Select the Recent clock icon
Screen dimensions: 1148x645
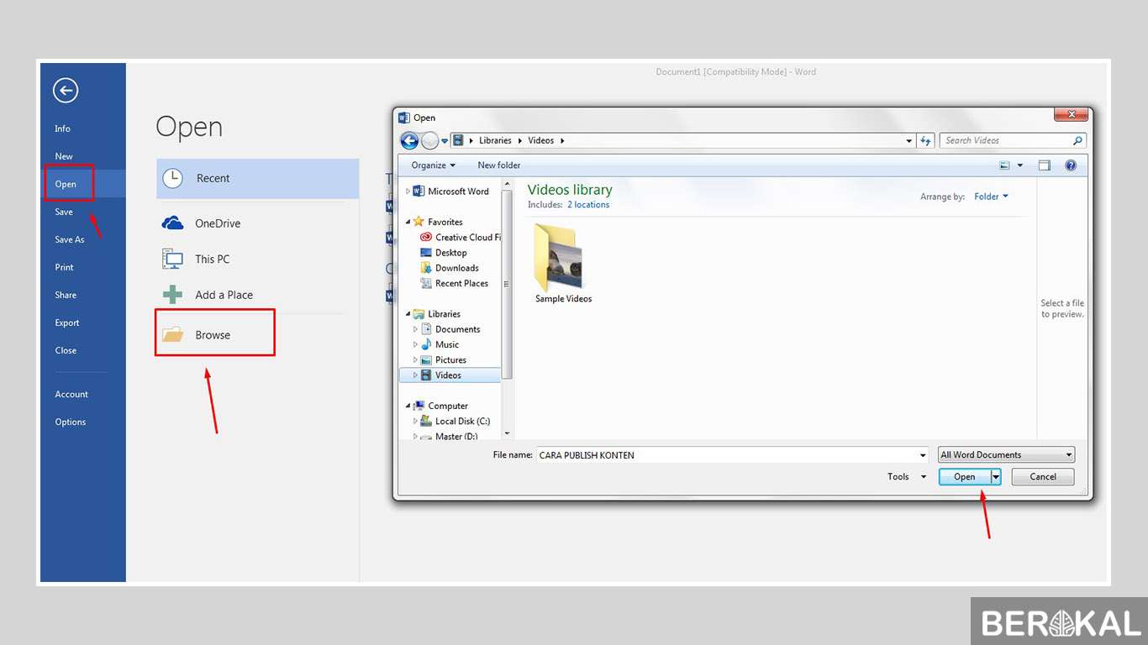pos(172,178)
